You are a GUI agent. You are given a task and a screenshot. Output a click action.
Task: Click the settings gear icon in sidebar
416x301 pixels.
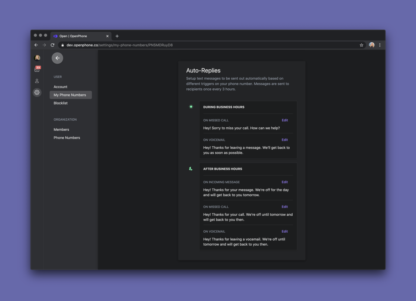tap(37, 92)
